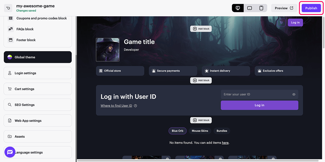Click the Cart settings cart icon
Image resolution: width=325 pixels, height=162 pixels.
(x=10, y=89)
